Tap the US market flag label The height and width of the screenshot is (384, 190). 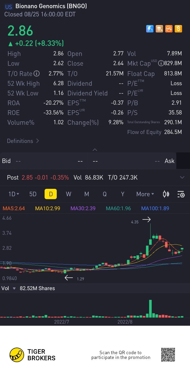tap(9, 7)
